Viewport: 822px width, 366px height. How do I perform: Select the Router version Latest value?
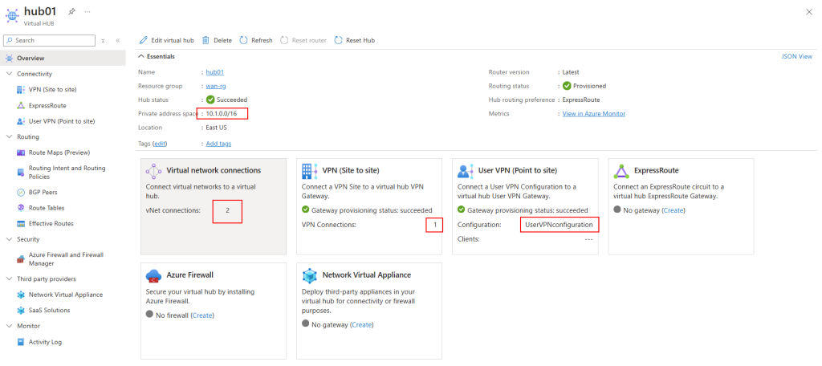click(x=571, y=72)
